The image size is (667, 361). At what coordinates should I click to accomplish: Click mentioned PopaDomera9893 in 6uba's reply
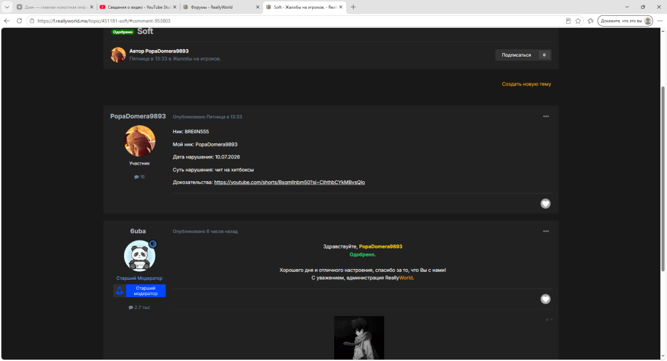[x=380, y=246]
